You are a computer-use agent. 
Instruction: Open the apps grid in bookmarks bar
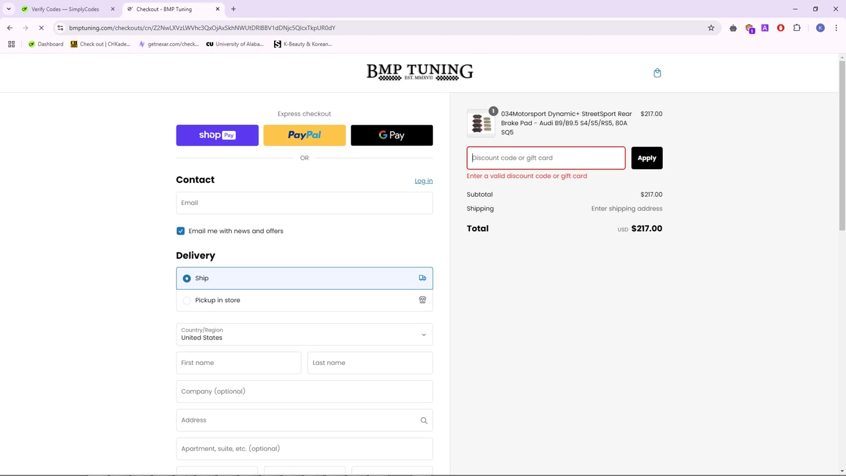11,44
